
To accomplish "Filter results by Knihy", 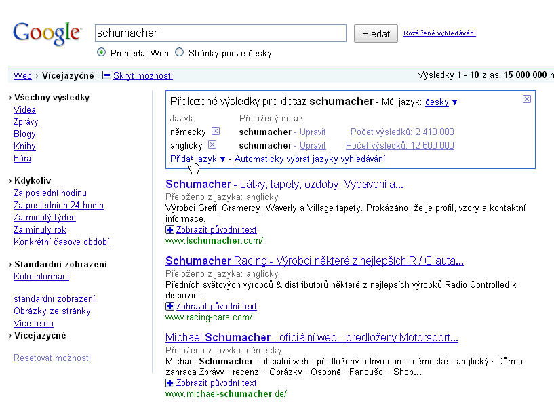I will (x=24, y=147).
